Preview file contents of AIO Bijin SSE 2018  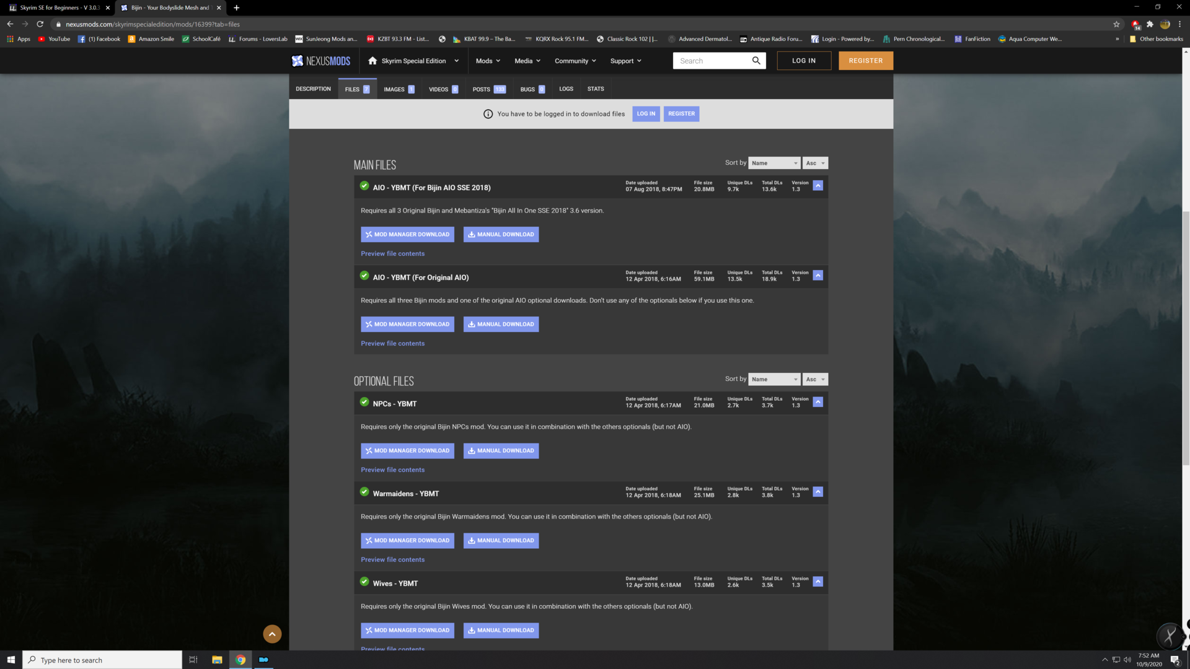[392, 253]
